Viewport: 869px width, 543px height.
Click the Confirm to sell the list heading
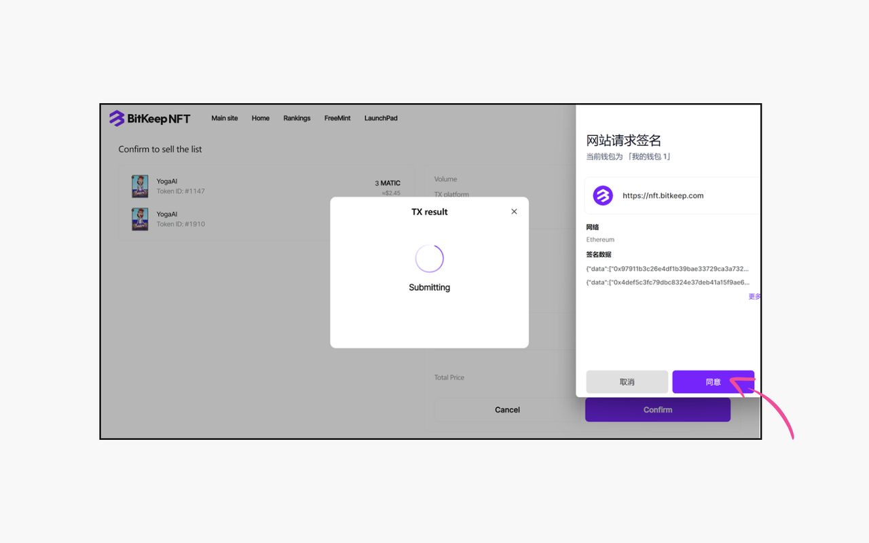160,149
